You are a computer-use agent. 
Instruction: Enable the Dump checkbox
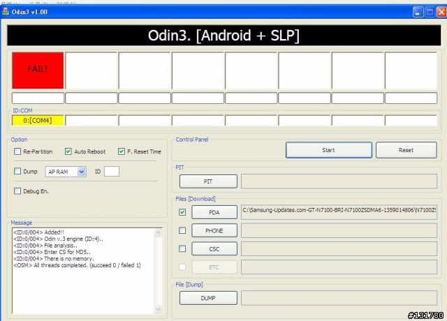(17, 171)
